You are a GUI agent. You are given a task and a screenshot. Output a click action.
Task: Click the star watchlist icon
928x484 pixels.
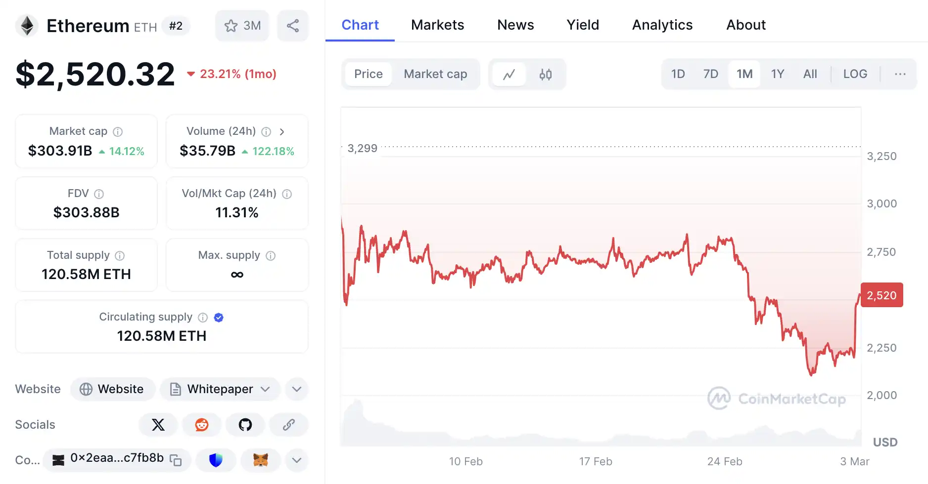click(231, 26)
